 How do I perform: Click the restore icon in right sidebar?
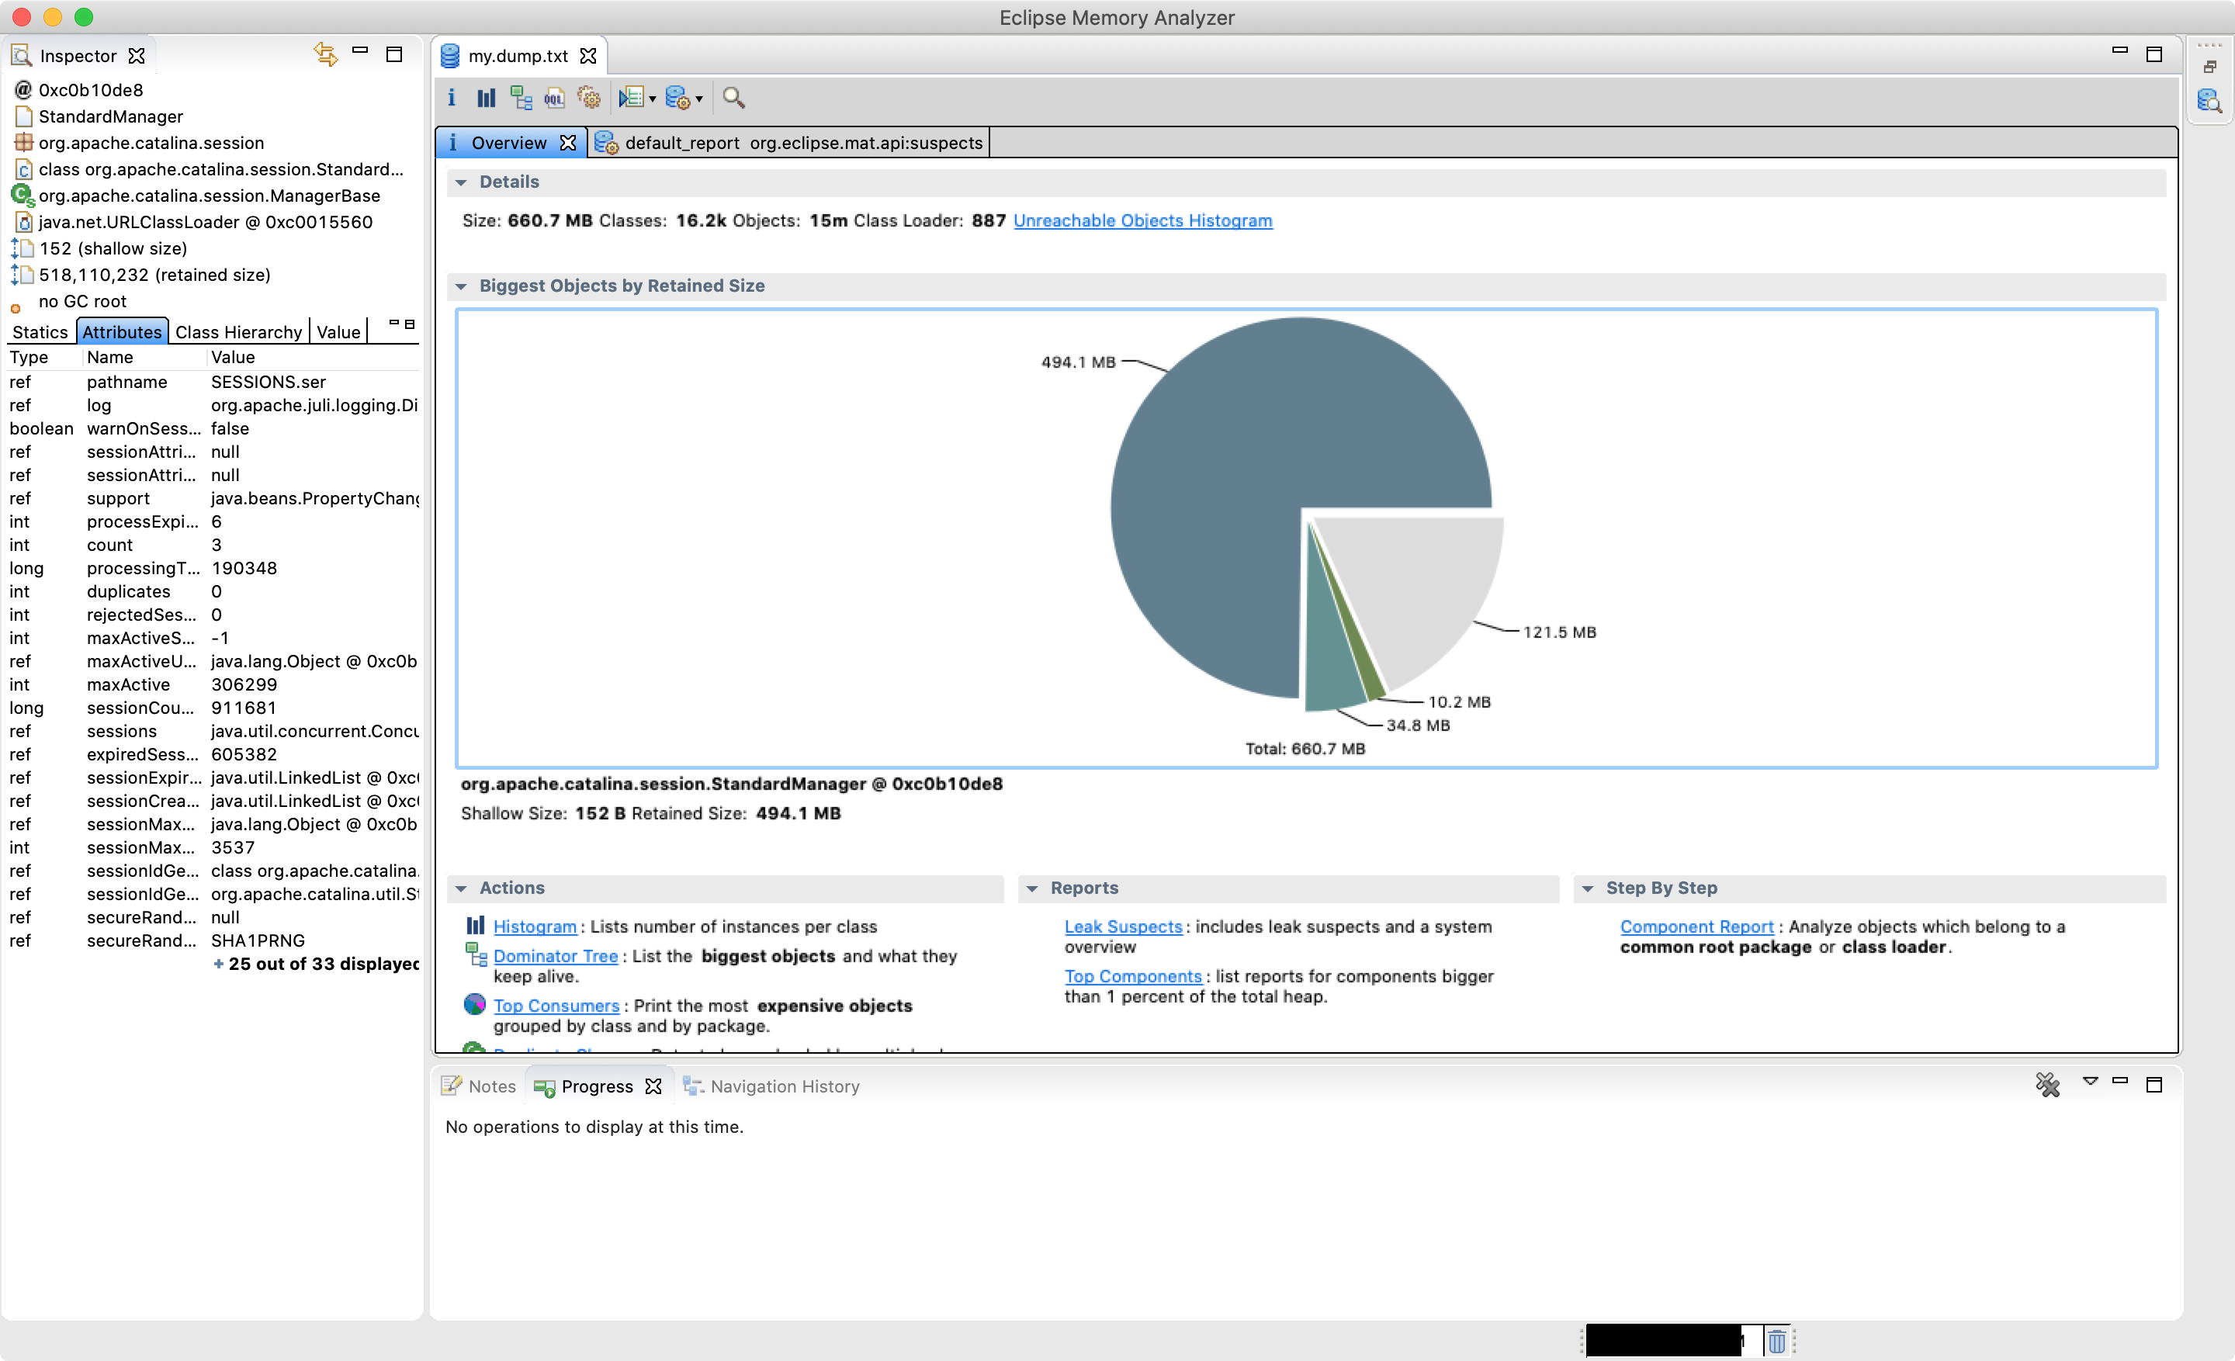pos(2209,66)
